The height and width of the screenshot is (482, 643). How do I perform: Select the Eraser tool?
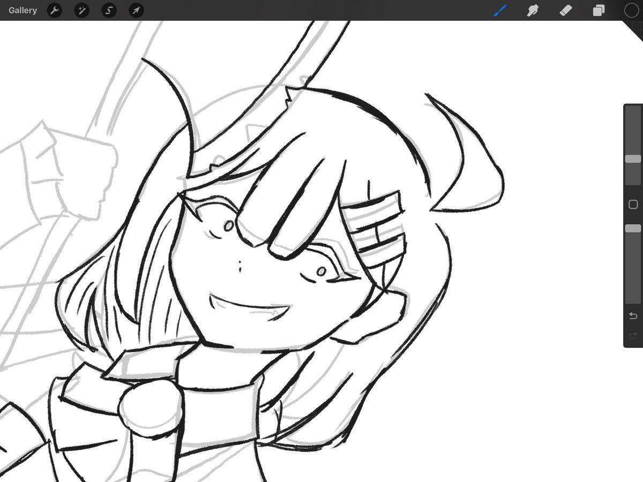566,10
